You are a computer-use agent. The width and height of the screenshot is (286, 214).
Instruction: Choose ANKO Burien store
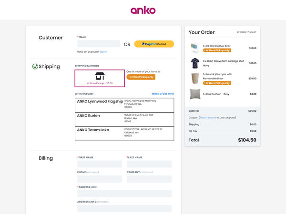(124, 119)
